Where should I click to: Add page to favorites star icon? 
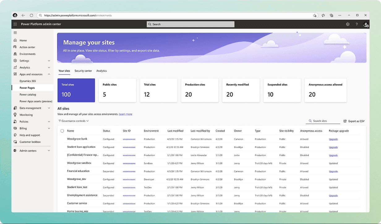tap(315, 15)
